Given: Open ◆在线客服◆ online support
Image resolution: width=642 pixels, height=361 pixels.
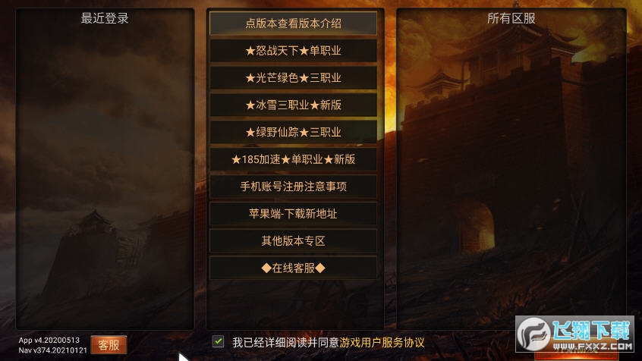Looking at the screenshot, I should (293, 268).
